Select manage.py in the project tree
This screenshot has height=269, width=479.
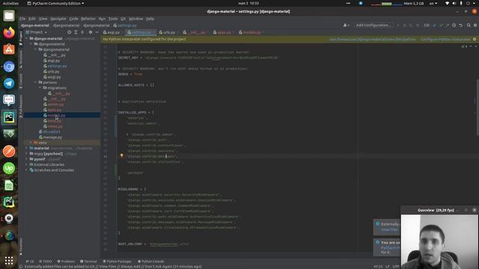point(52,137)
